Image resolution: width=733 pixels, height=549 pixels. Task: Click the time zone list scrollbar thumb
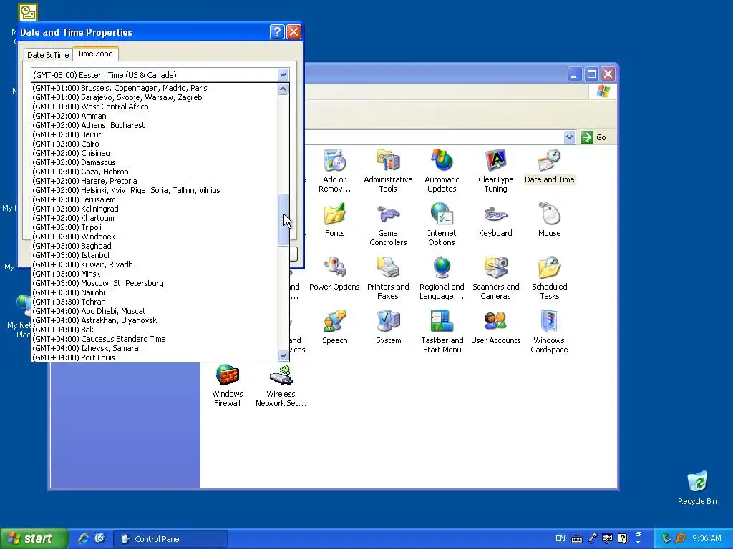283,219
